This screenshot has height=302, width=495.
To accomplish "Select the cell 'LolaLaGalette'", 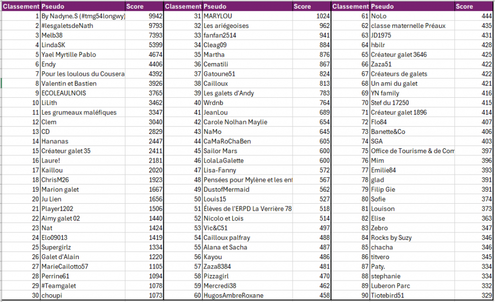I will coord(248,160).
